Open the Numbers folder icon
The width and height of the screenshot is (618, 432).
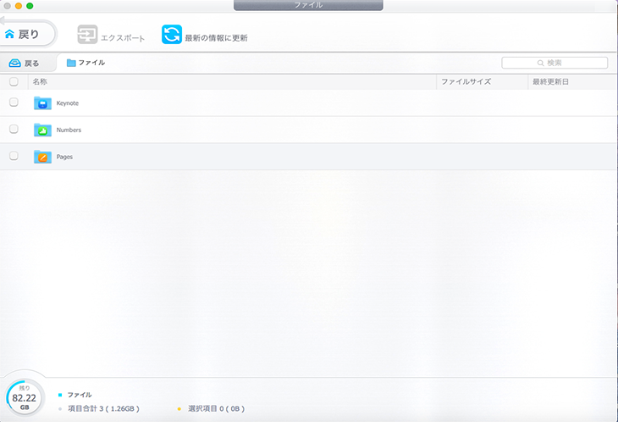click(42, 130)
